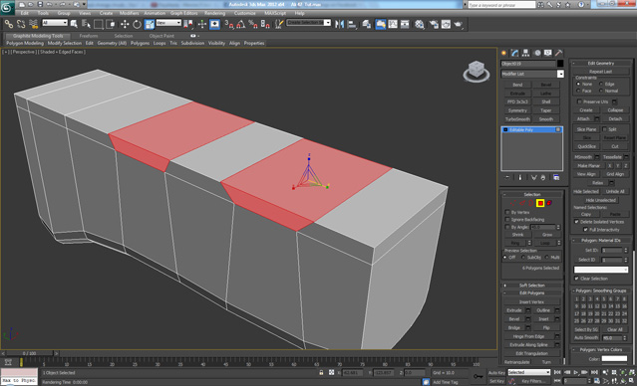Click the Mirror tool icon
Screen dimensions: 637x386
coord(339,24)
